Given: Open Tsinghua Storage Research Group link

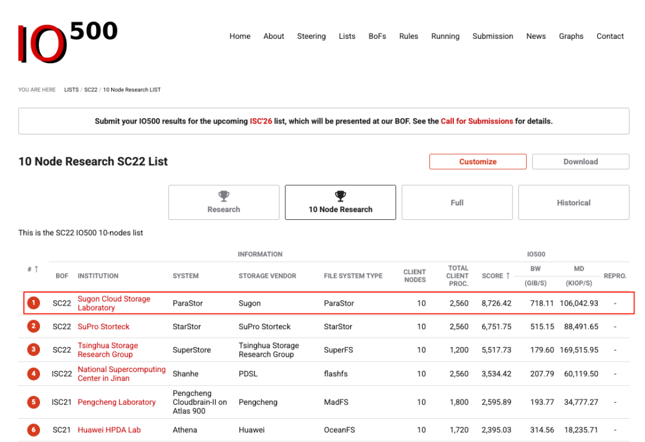Looking at the screenshot, I should pyautogui.click(x=107, y=350).
